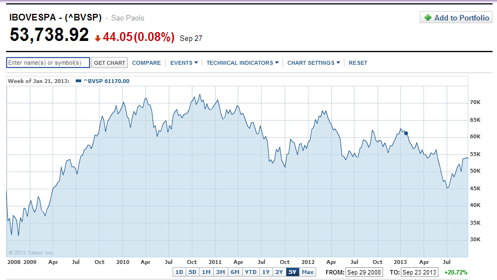The height and width of the screenshot is (280, 497).
Task: Click the 35K axis label
Action: tap(475, 222)
